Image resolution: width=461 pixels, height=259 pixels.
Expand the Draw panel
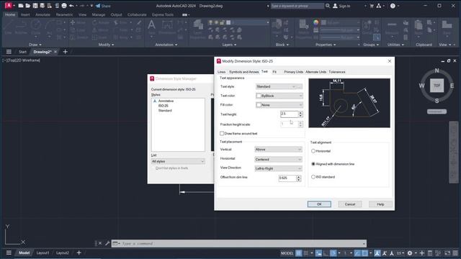pyautogui.click(x=35, y=45)
